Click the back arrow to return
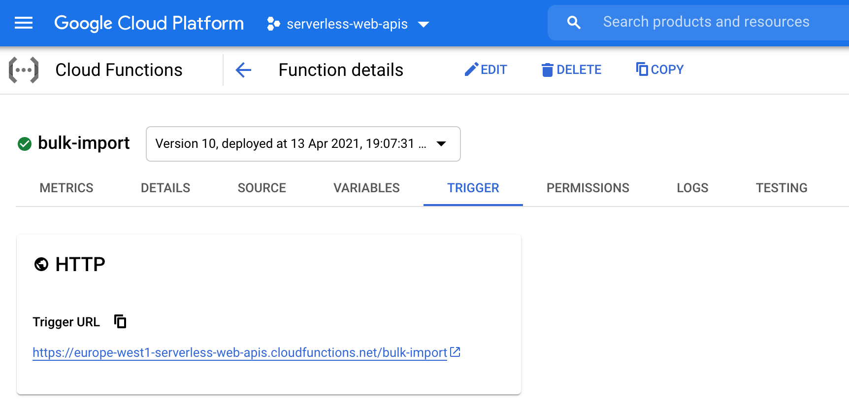The image size is (849, 416). [243, 70]
